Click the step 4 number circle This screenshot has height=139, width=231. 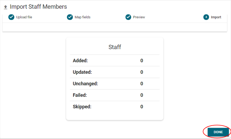(x=206, y=17)
